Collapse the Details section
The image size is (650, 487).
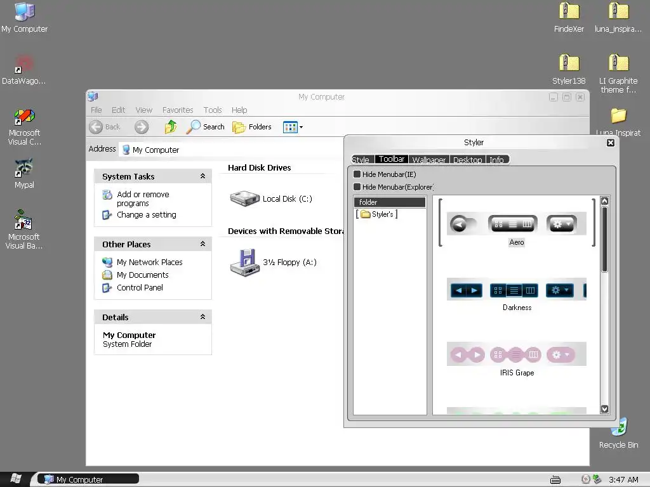coord(202,317)
